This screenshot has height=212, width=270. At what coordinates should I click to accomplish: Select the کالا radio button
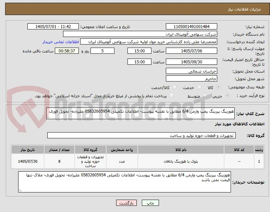tap(218, 87)
